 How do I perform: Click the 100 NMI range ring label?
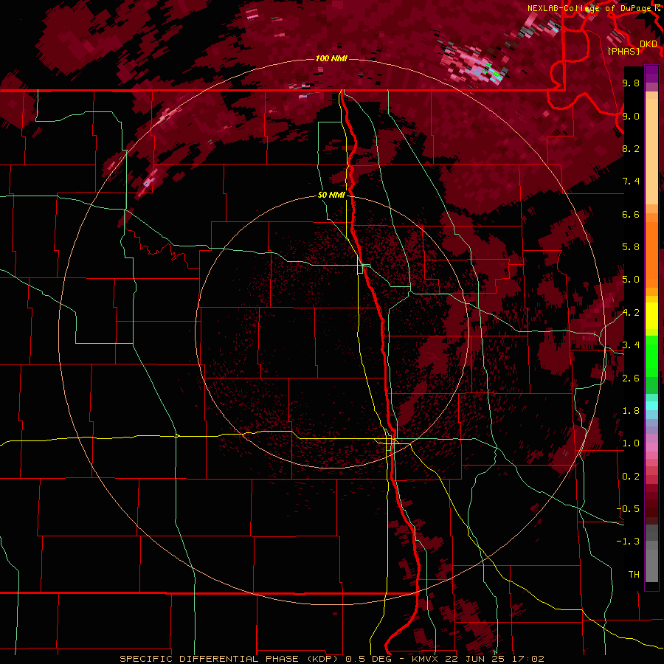(331, 58)
